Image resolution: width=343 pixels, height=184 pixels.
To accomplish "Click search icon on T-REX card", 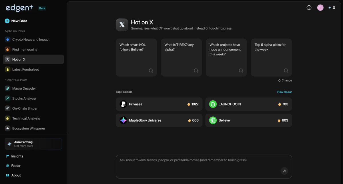I will (196, 70).
